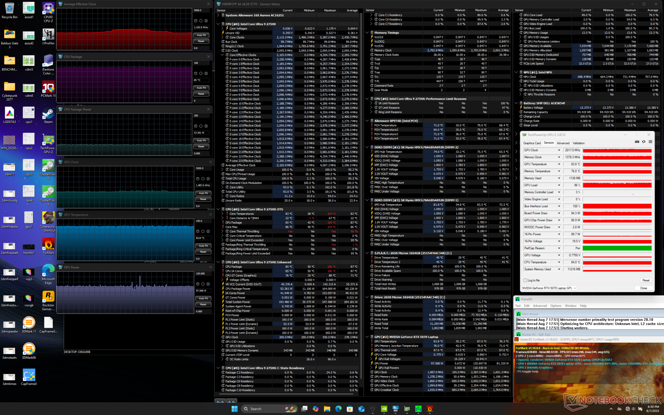Click the GPU Load red graph bar in GPU-Z
Screen dimensions: 664x415
(617, 185)
